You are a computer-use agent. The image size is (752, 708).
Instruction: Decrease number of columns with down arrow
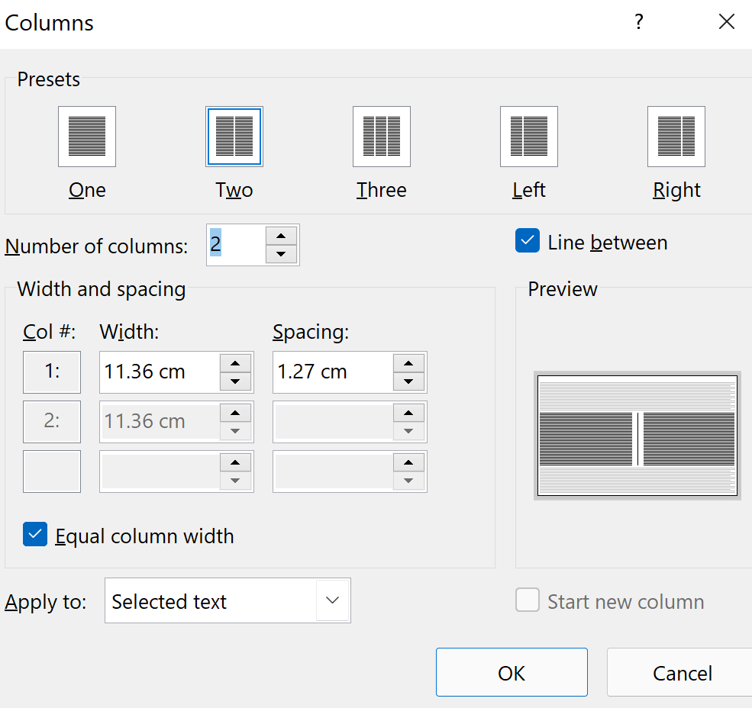(x=281, y=253)
